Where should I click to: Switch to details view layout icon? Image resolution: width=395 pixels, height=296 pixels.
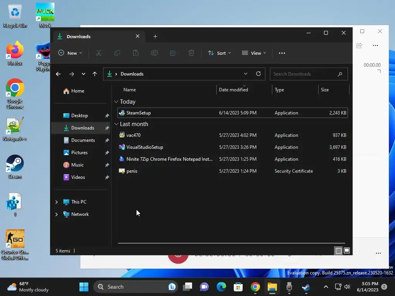click(x=338, y=251)
